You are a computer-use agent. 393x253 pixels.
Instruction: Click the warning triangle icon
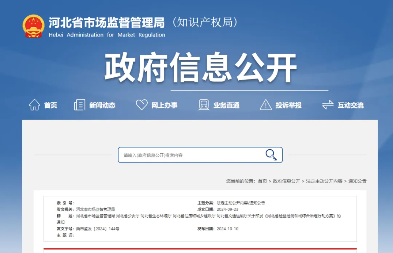point(266,105)
